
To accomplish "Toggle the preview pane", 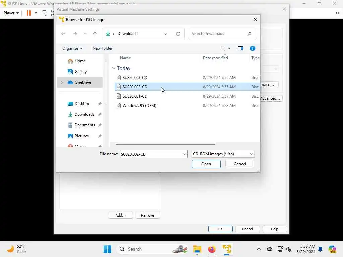I will 241,48.
